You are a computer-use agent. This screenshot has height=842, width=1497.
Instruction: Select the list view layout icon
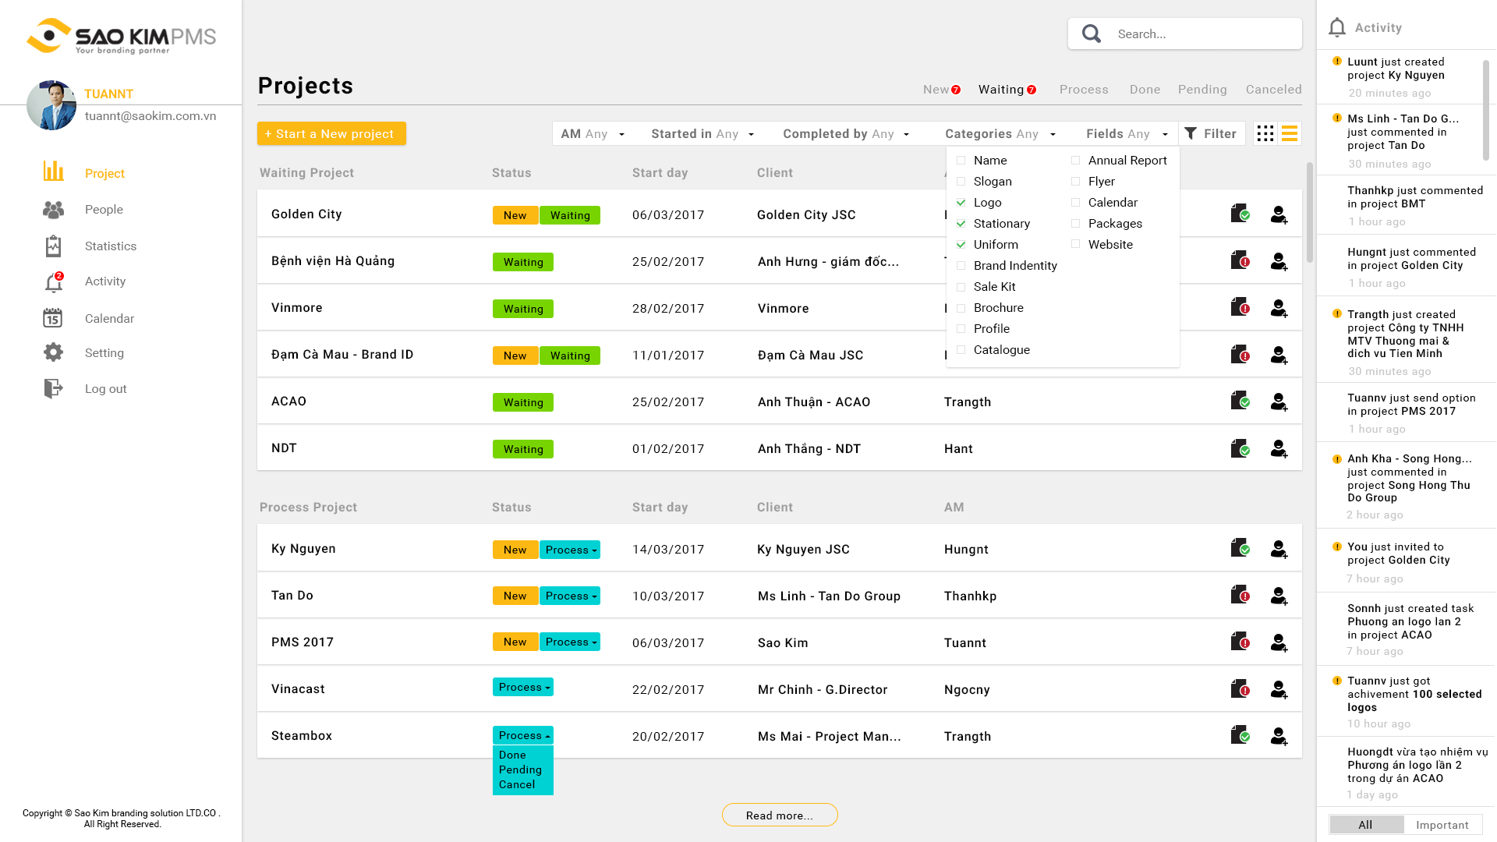pos(1290,133)
